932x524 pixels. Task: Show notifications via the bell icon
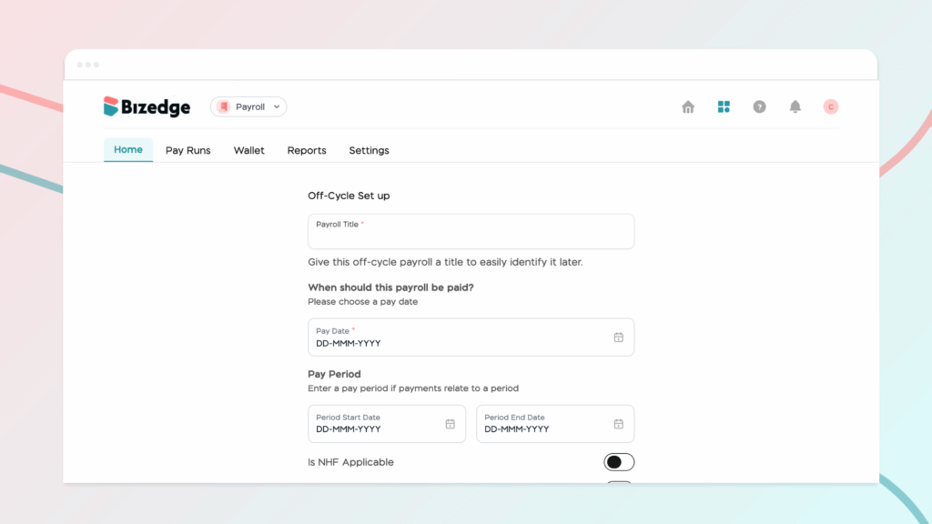tap(795, 107)
